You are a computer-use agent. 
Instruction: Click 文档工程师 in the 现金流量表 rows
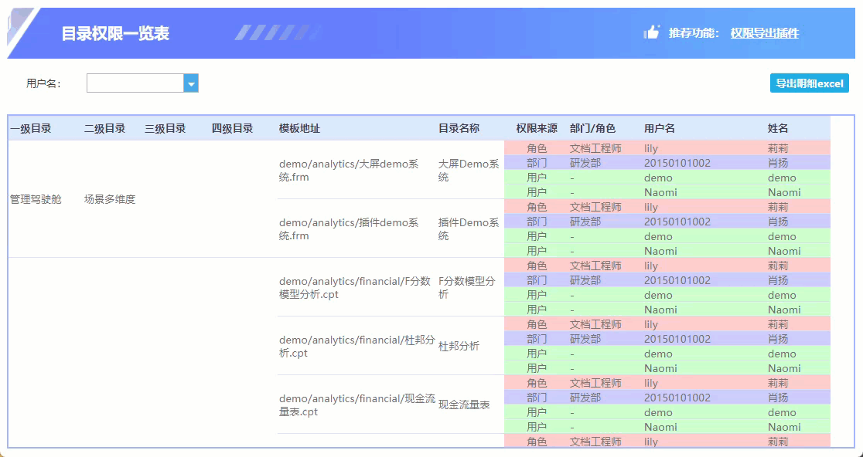pos(595,383)
